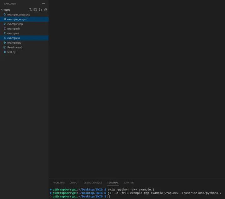Click the terminal cursor at the last prompt
The image size is (225, 199).
coord(109,196)
